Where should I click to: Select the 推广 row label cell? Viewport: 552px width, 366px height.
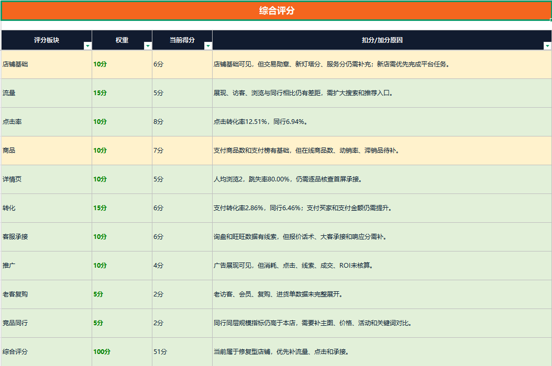coord(47,266)
